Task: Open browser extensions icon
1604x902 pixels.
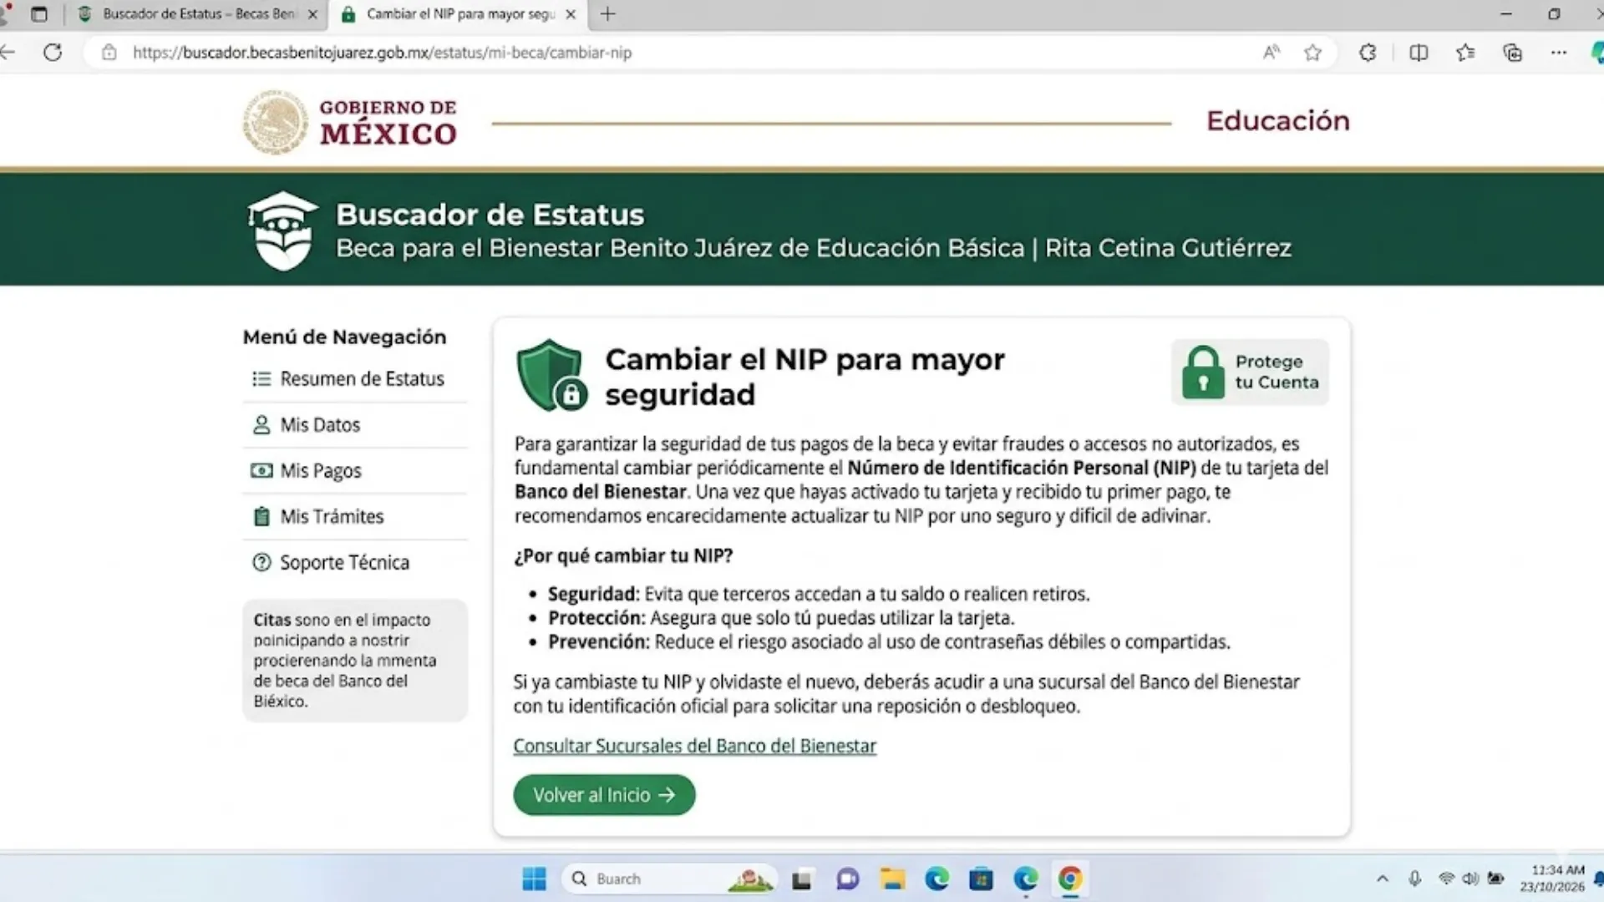Action: pyautogui.click(x=1368, y=53)
